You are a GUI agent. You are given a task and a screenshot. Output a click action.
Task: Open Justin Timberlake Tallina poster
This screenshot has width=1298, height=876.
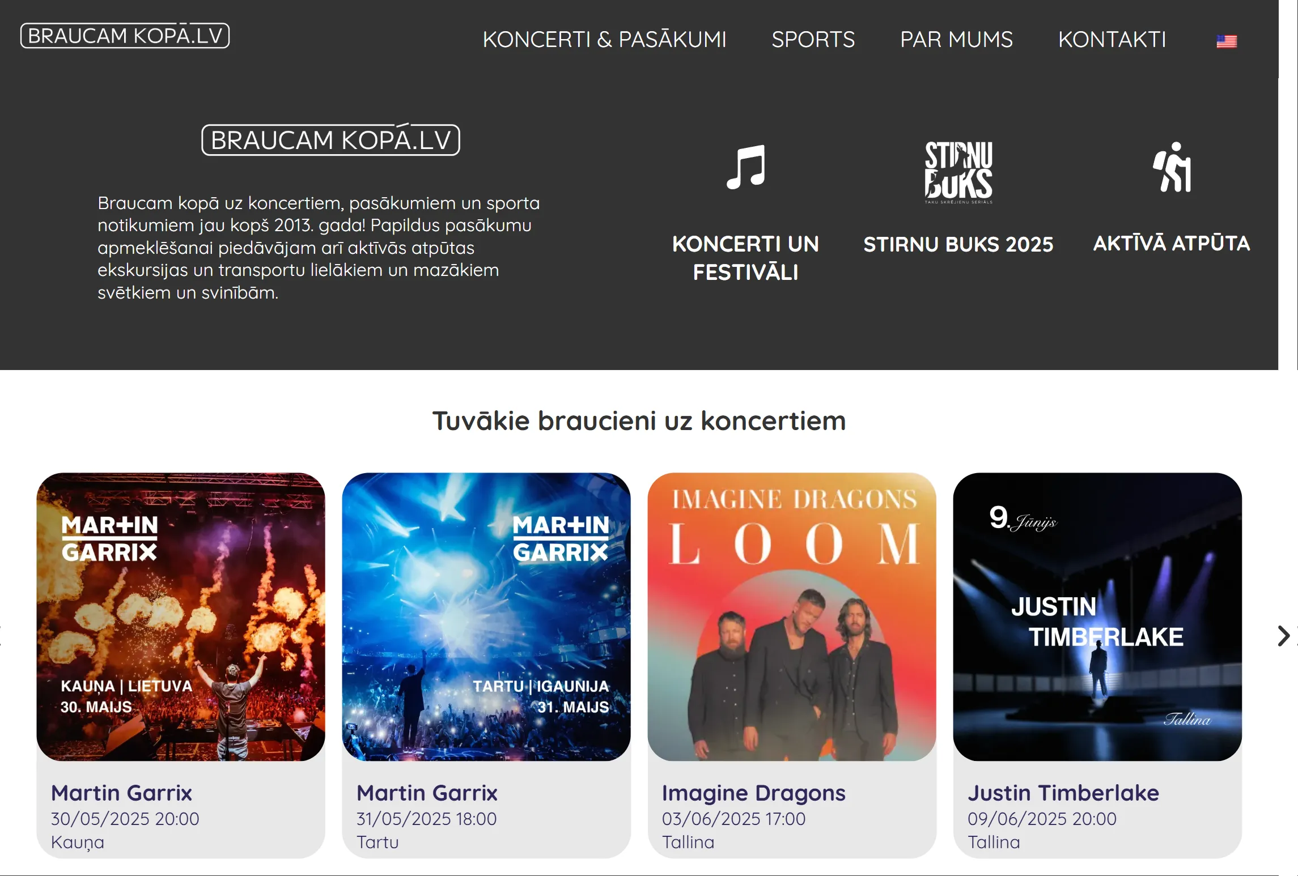coord(1097,617)
